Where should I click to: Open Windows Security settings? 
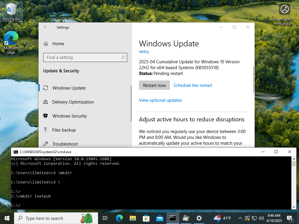tap(85, 116)
